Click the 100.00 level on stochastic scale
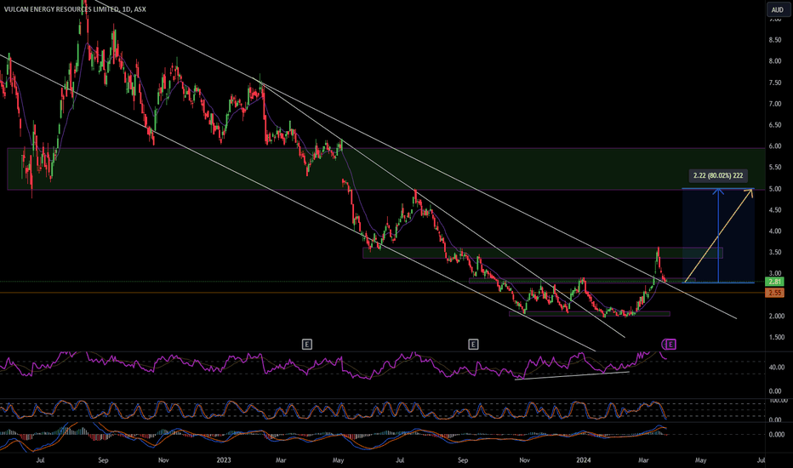 (778, 400)
